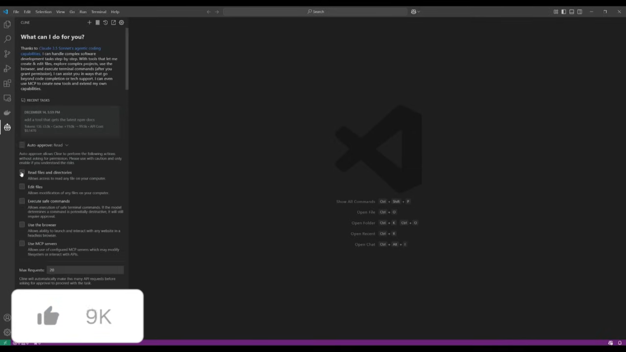Open the Edit menu
626x352 pixels.
click(x=27, y=12)
